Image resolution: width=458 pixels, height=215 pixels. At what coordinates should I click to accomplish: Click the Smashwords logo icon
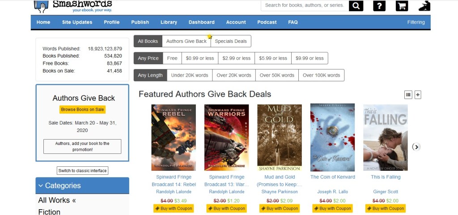tap(41, 6)
